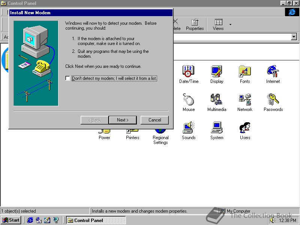300x225 pixels.
Task: Restore down the Control Panel window
Action: click(x=289, y=3)
